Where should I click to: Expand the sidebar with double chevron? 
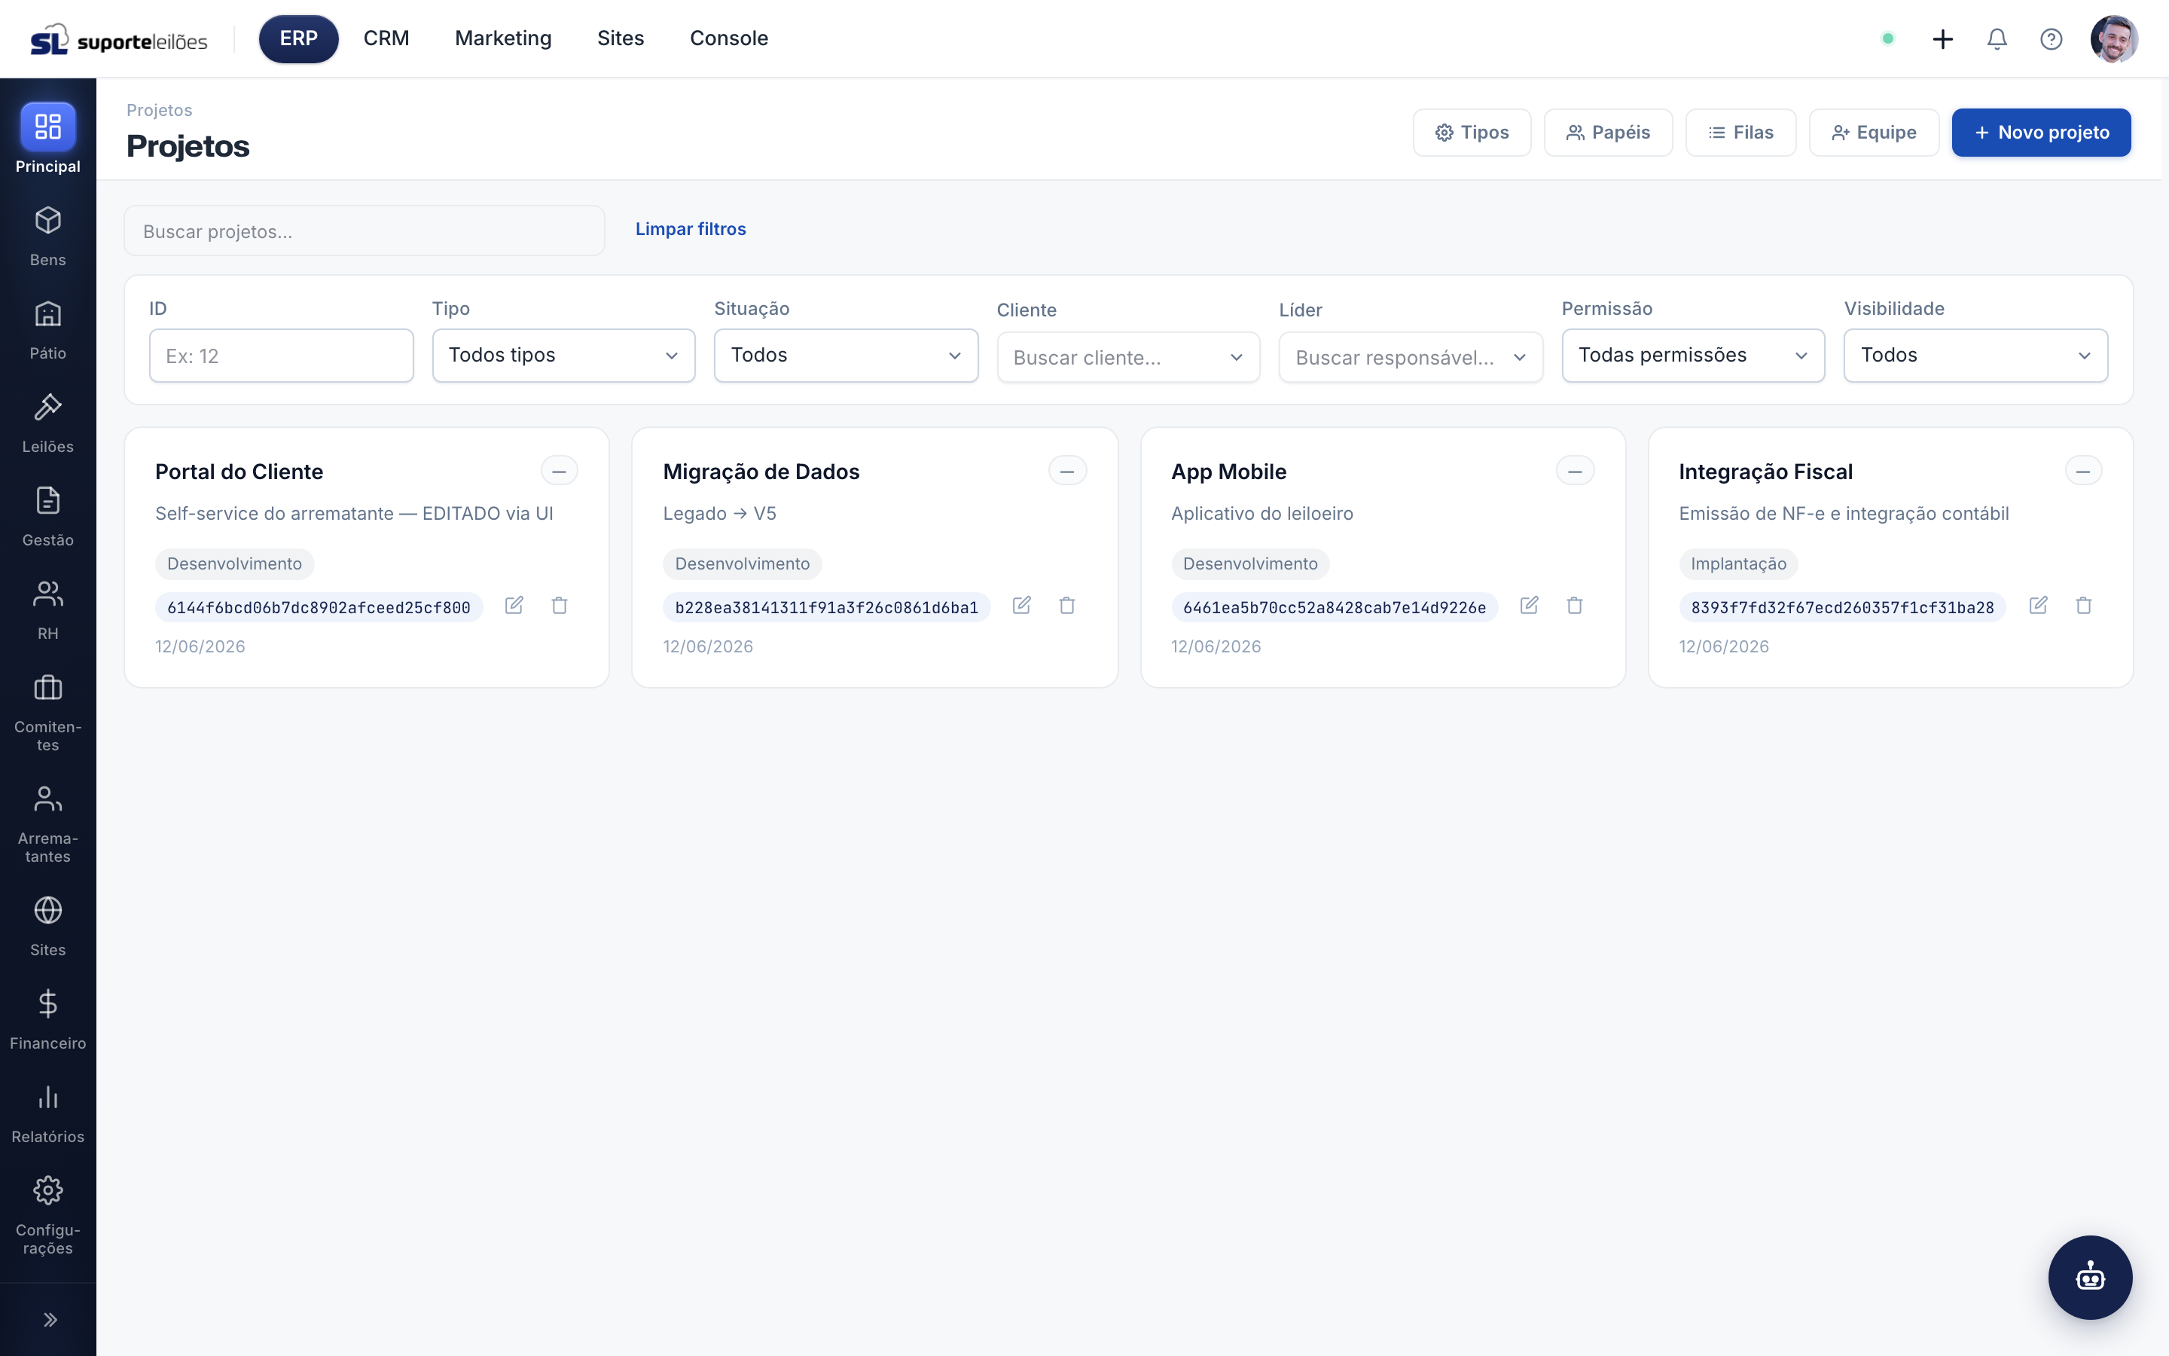(50, 1319)
